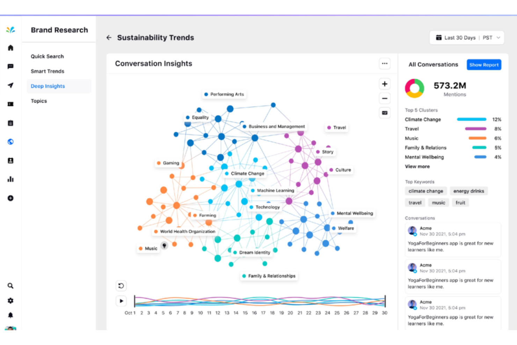
Task: Switch to Topics section
Action: coord(38,101)
